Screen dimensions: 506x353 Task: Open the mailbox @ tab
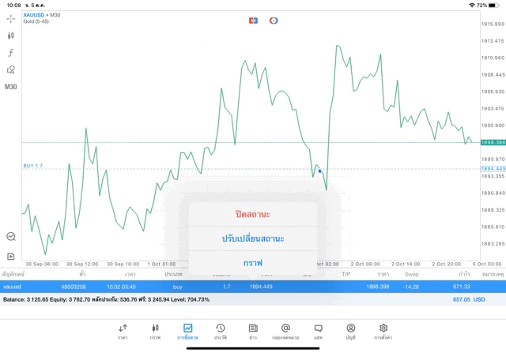pos(285,330)
